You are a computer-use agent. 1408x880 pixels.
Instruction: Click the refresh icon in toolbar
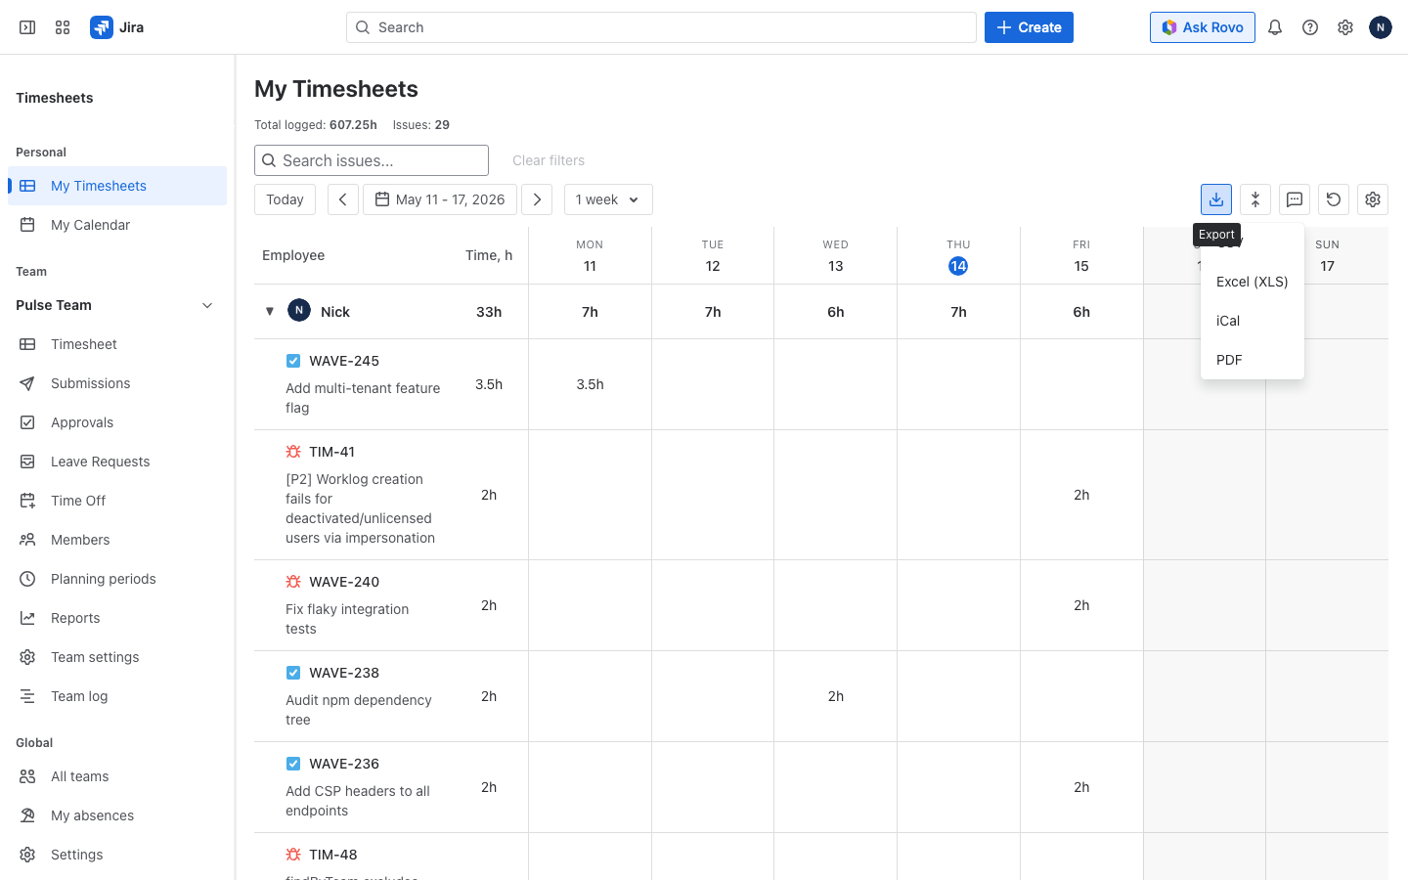(x=1334, y=199)
